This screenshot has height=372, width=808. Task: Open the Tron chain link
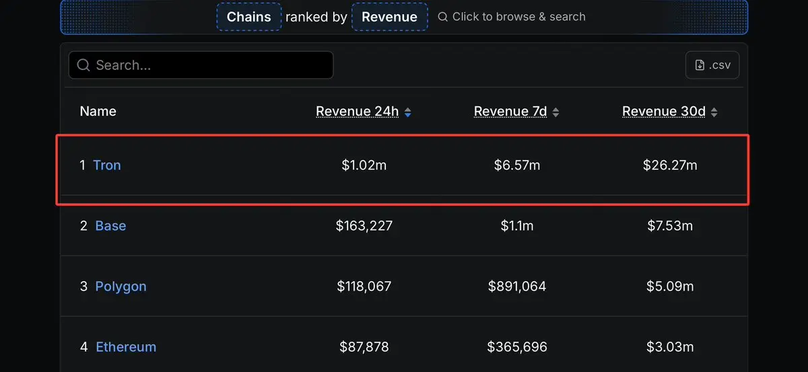pos(107,165)
